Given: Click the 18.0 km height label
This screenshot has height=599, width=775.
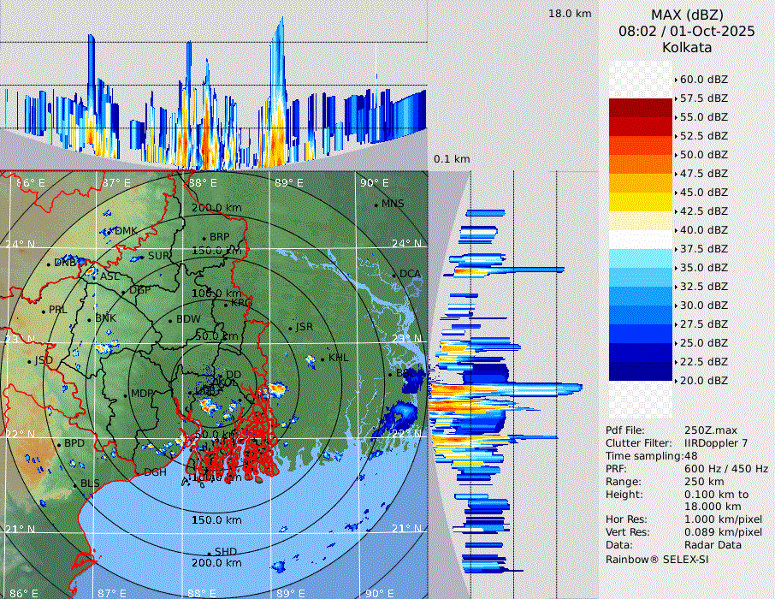Looking at the screenshot, I should click(x=570, y=14).
